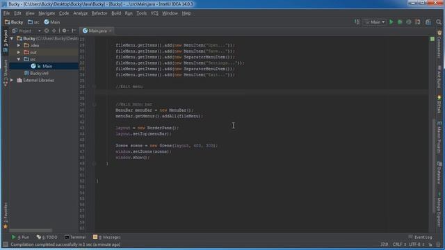
Task: Open the Build menu
Action: click(x=116, y=13)
